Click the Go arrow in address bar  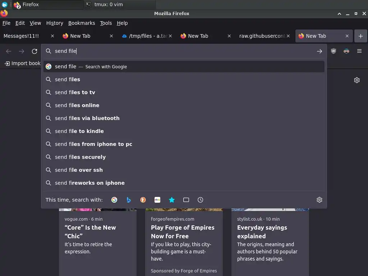(x=319, y=51)
